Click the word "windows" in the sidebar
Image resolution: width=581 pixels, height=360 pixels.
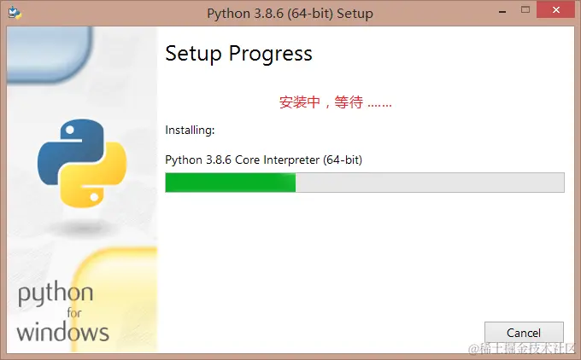tap(62, 331)
